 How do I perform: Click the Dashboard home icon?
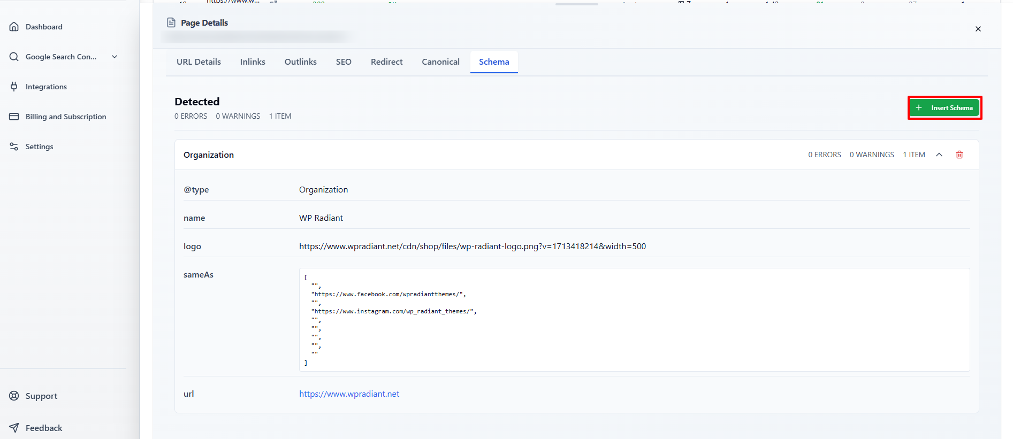(x=14, y=27)
